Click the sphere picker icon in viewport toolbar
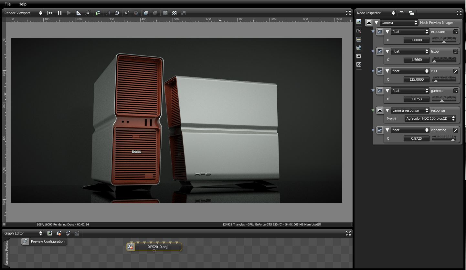The width and height of the screenshot is (466, 270). click(x=117, y=13)
